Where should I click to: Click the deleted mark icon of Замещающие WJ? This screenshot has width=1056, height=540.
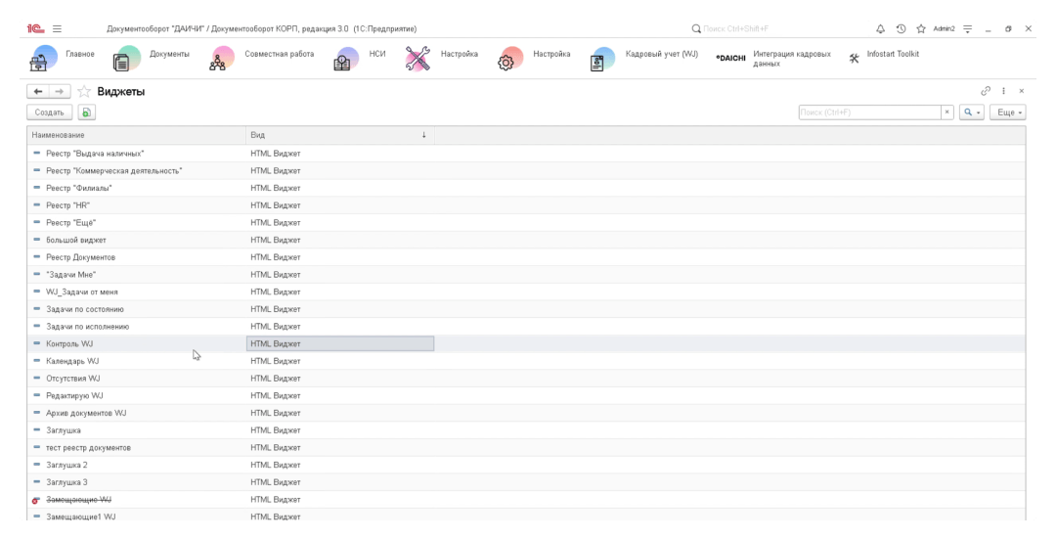[36, 500]
